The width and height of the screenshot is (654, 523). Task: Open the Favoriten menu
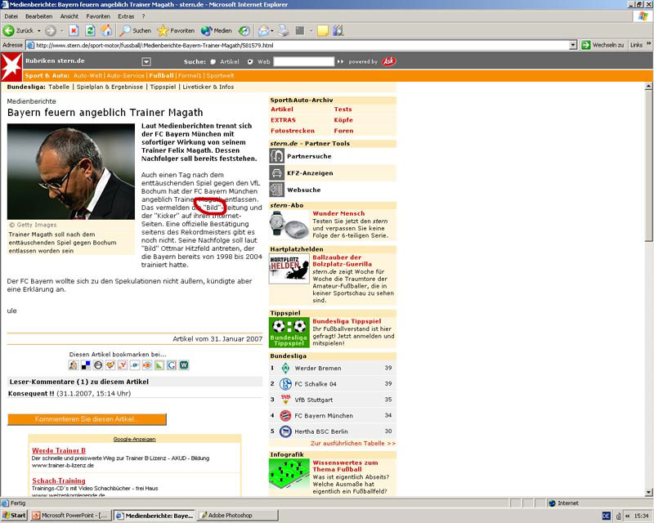tap(98, 16)
